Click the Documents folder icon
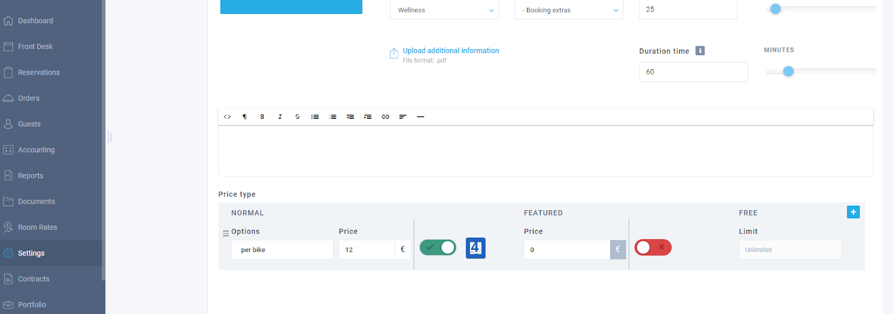The height and width of the screenshot is (314, 894). [8, 201]
